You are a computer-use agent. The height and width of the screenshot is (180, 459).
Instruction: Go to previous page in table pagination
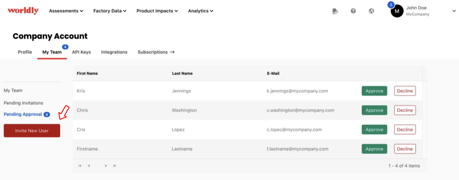(x=89, y=166)
